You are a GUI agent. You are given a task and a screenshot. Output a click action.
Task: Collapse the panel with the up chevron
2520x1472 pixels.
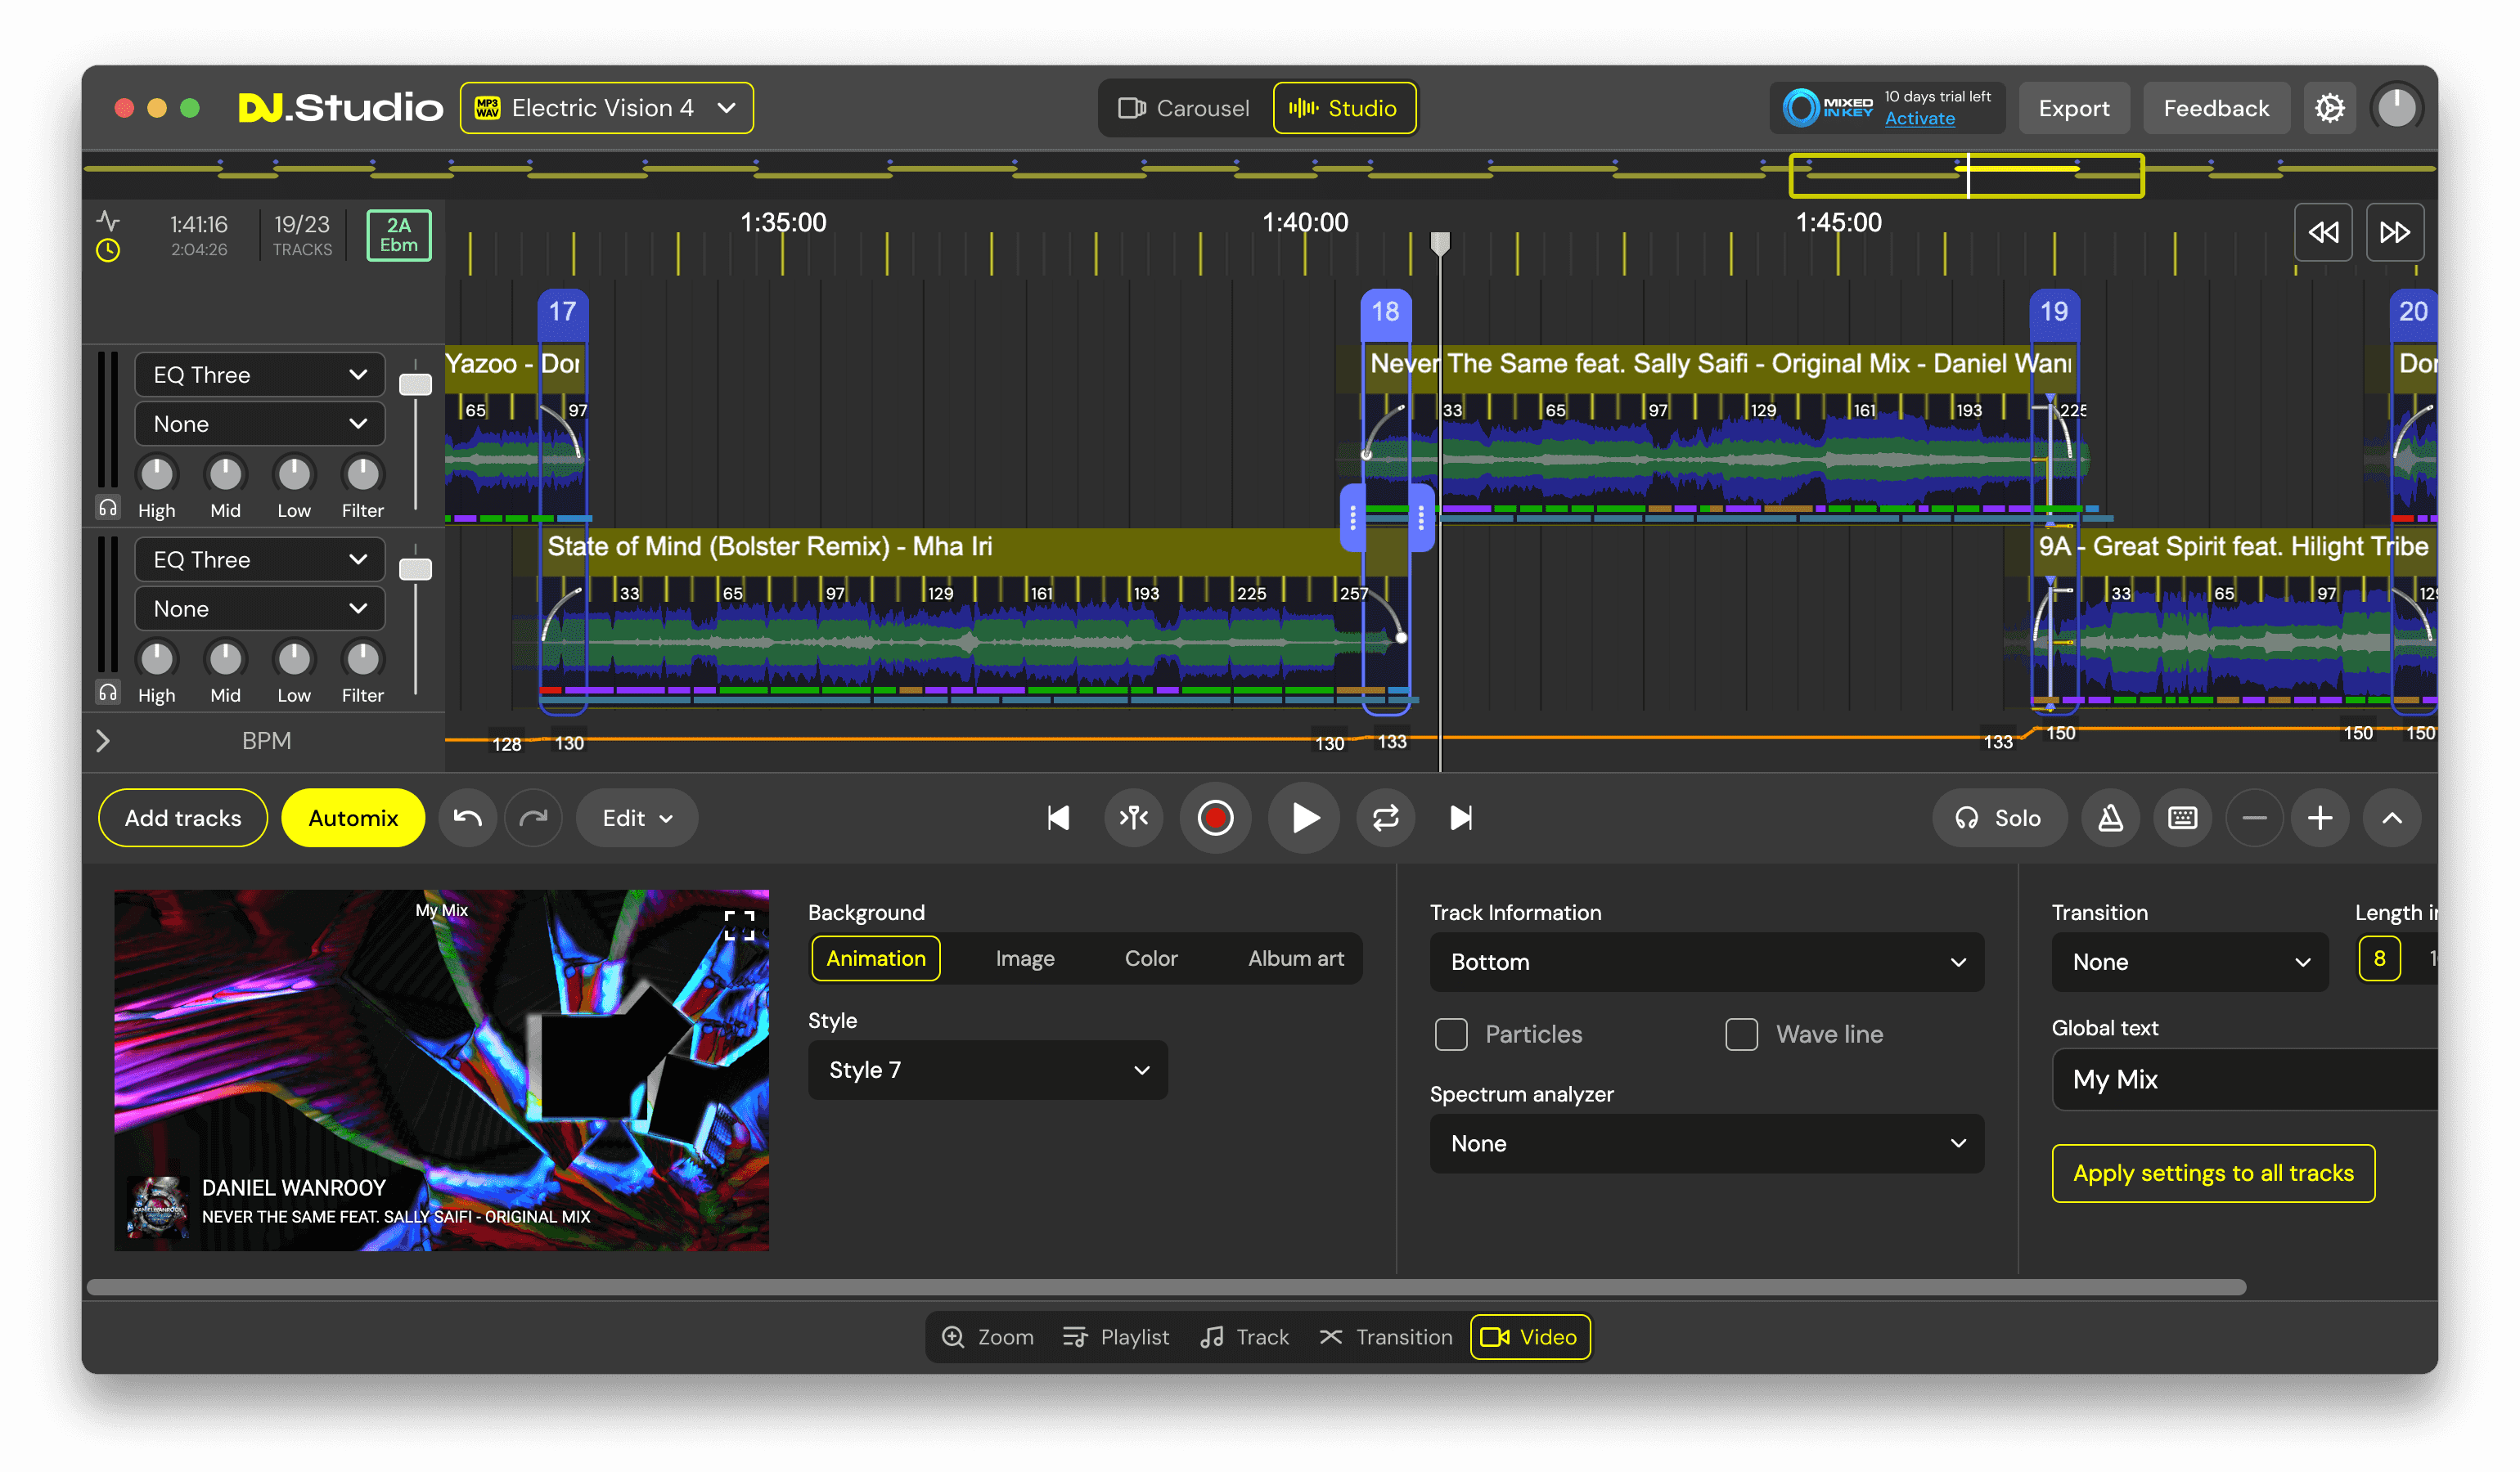(x=2392, y=819)
